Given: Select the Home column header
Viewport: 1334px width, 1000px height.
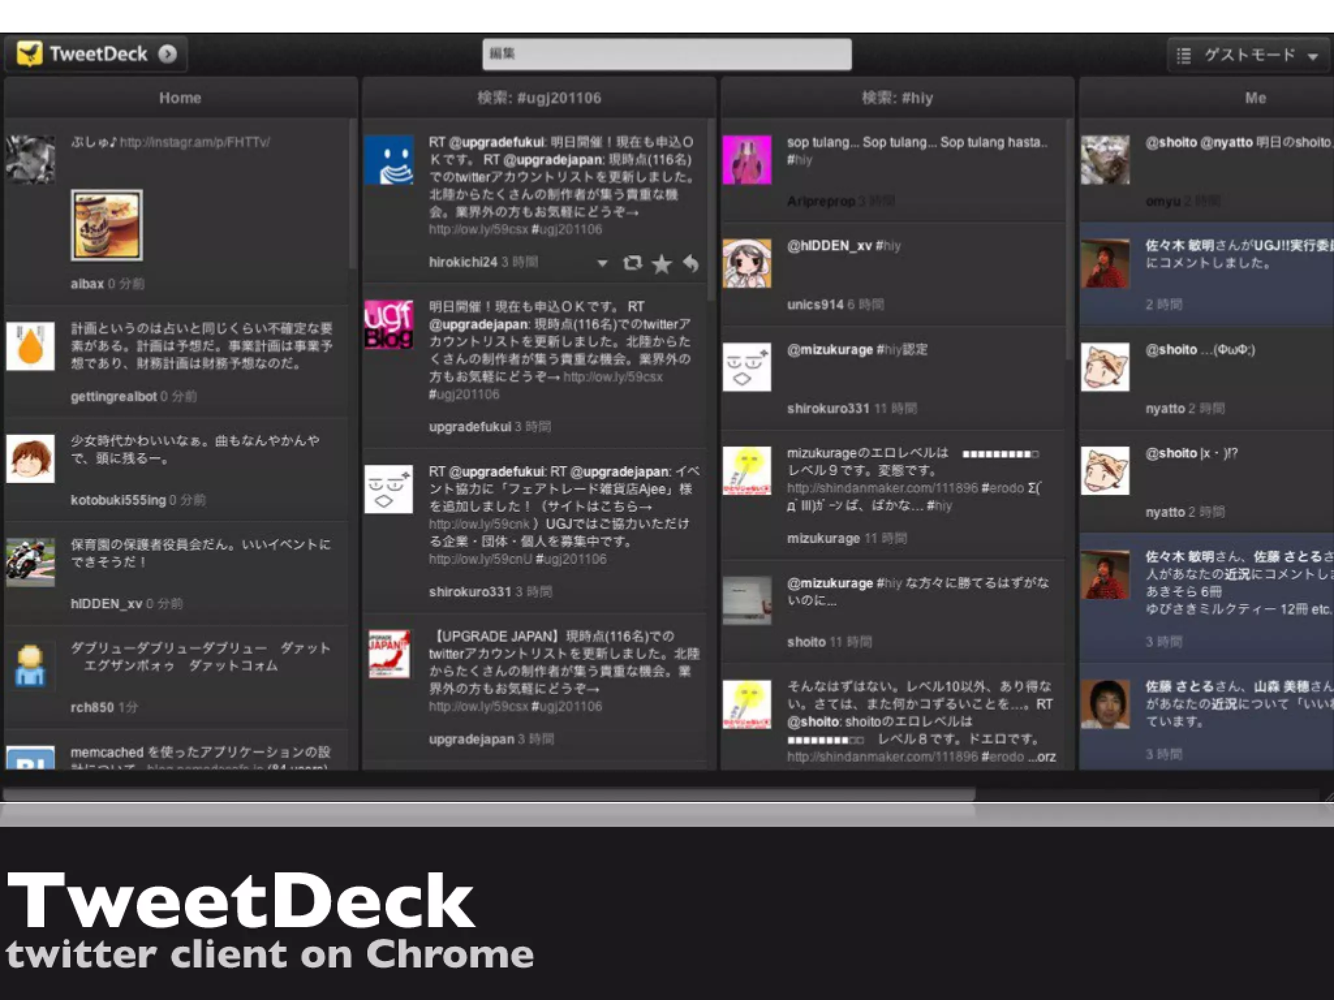Looking at the screenshot, I should point(180,98).
